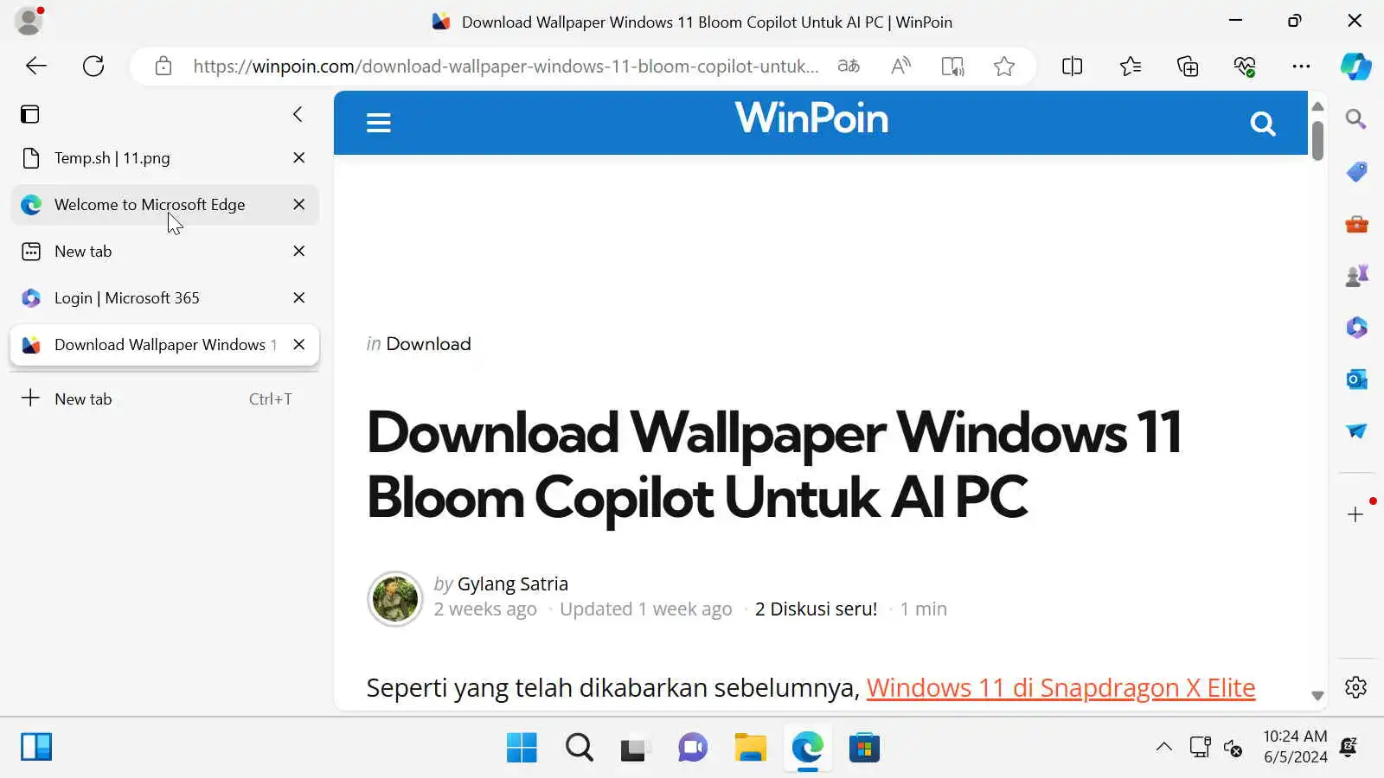The height and width of the screenshot is (778, 1384).
Task: Open Microsoft Store from taskbar
Action: coord(864,748)
